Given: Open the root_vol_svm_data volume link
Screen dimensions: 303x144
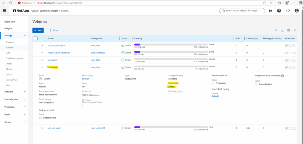Looking at the screenshot, I should click(x=56, y=45).
